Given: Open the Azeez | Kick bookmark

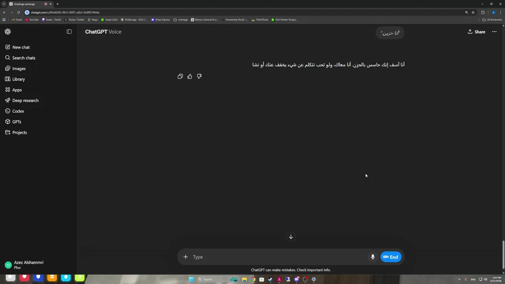Looking at the screenshot, I should [x=109, y=19].
